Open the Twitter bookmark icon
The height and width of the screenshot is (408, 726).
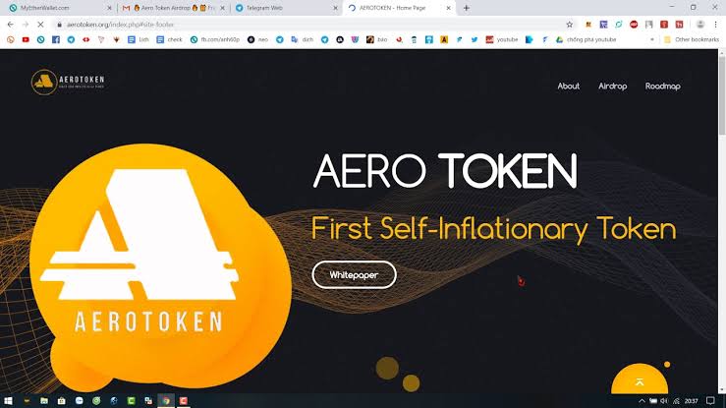pyautogui.click(x=475, y=40)
